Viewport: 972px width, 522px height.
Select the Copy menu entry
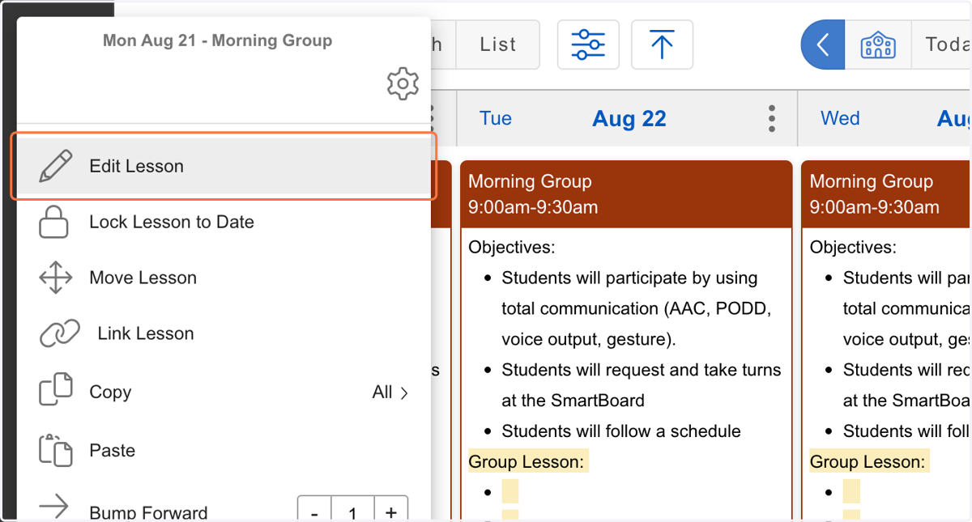point(224,392)
